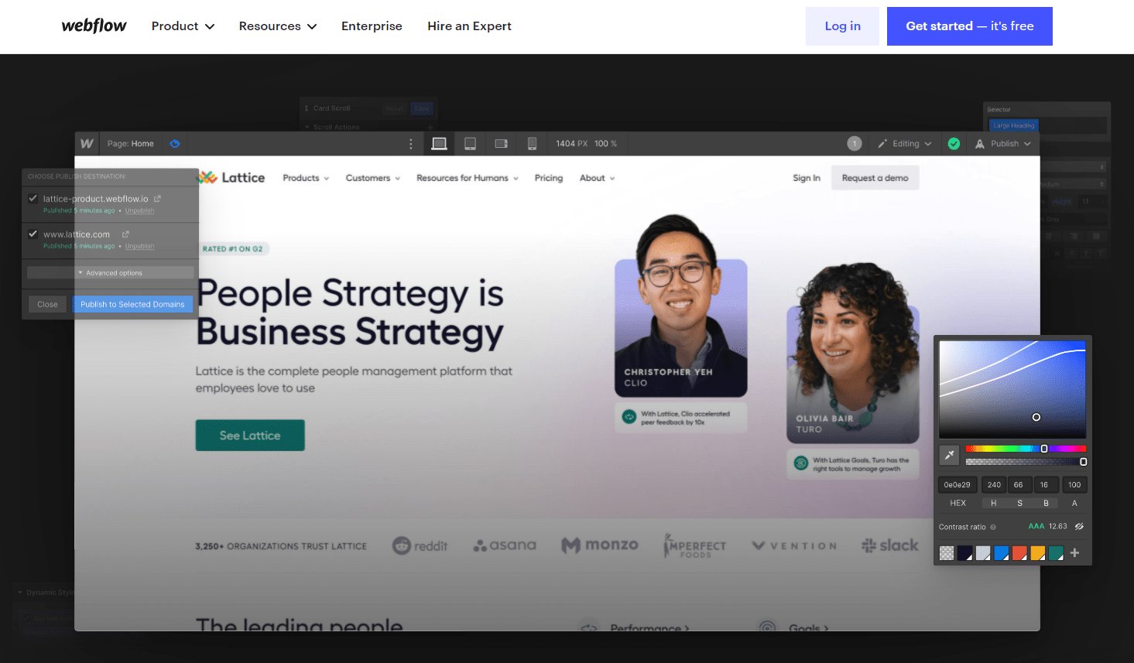The image size is (1134, 663).
Task: Select the teal green color swatch
Action: (x=1056, y=553)
